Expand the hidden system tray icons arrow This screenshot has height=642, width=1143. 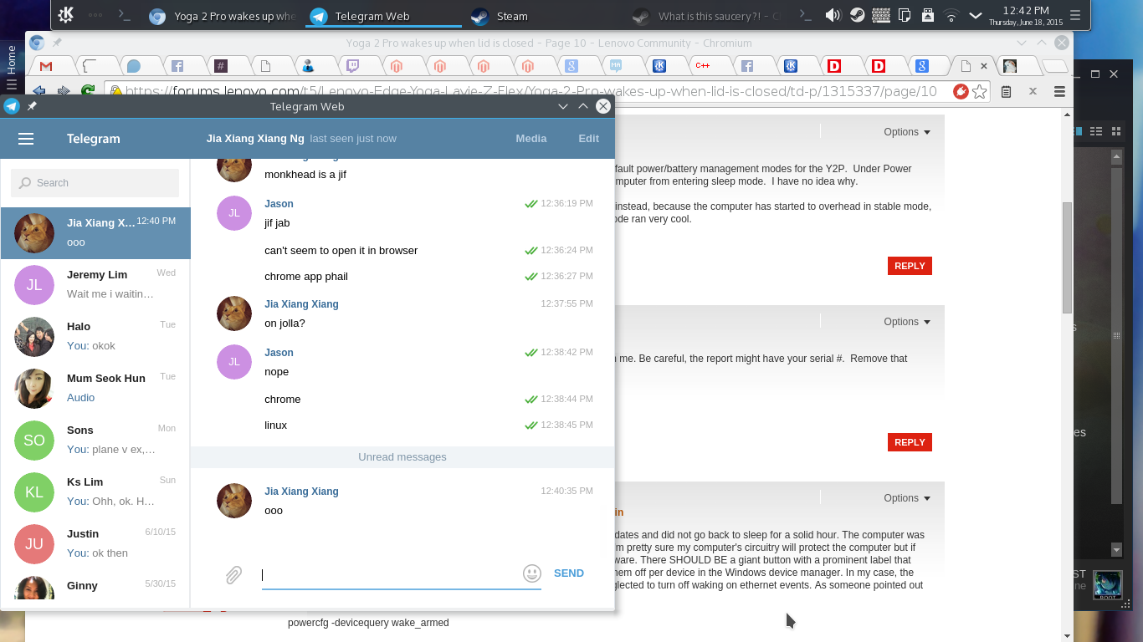(x=975, y=15)
